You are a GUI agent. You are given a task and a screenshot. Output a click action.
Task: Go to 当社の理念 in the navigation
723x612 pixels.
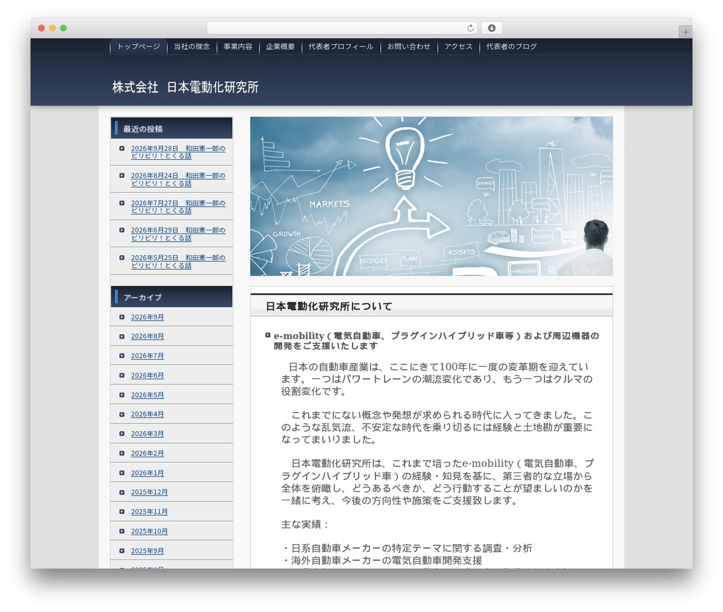tap(191, 47)
